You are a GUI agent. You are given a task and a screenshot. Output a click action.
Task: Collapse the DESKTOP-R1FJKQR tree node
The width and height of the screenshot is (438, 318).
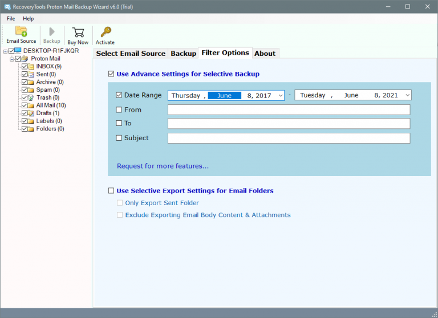tap(5, 51)
